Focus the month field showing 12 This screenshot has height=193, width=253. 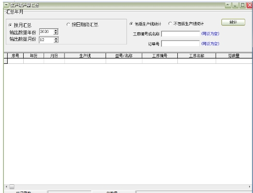47,40
